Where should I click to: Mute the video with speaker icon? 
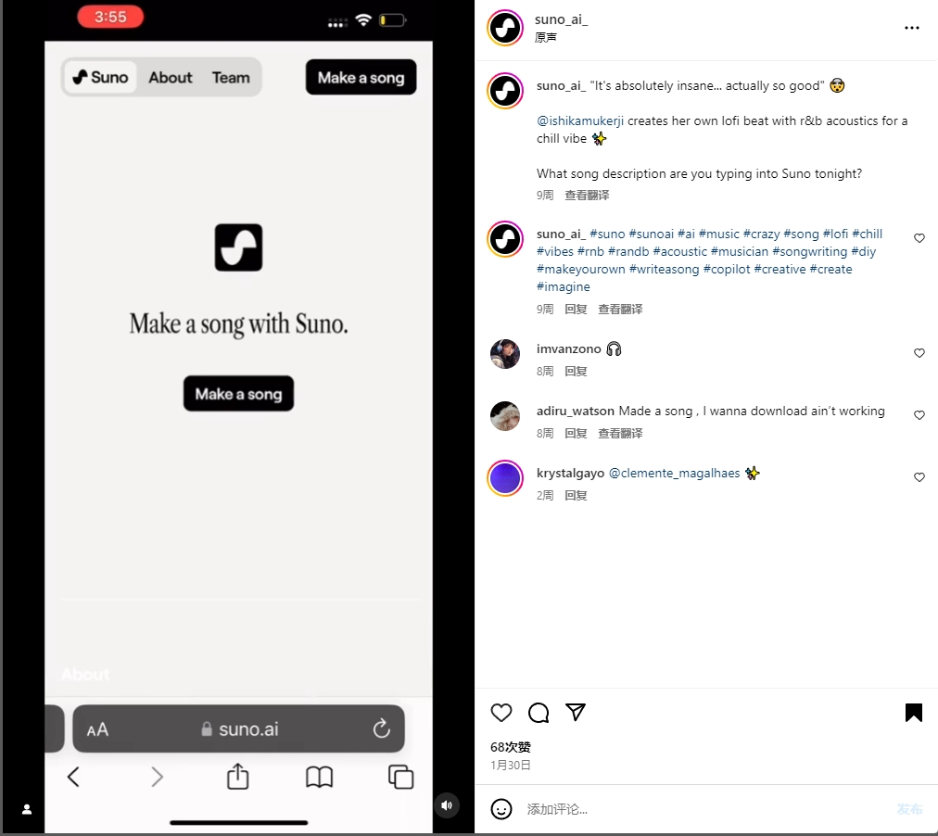point(447,804)
